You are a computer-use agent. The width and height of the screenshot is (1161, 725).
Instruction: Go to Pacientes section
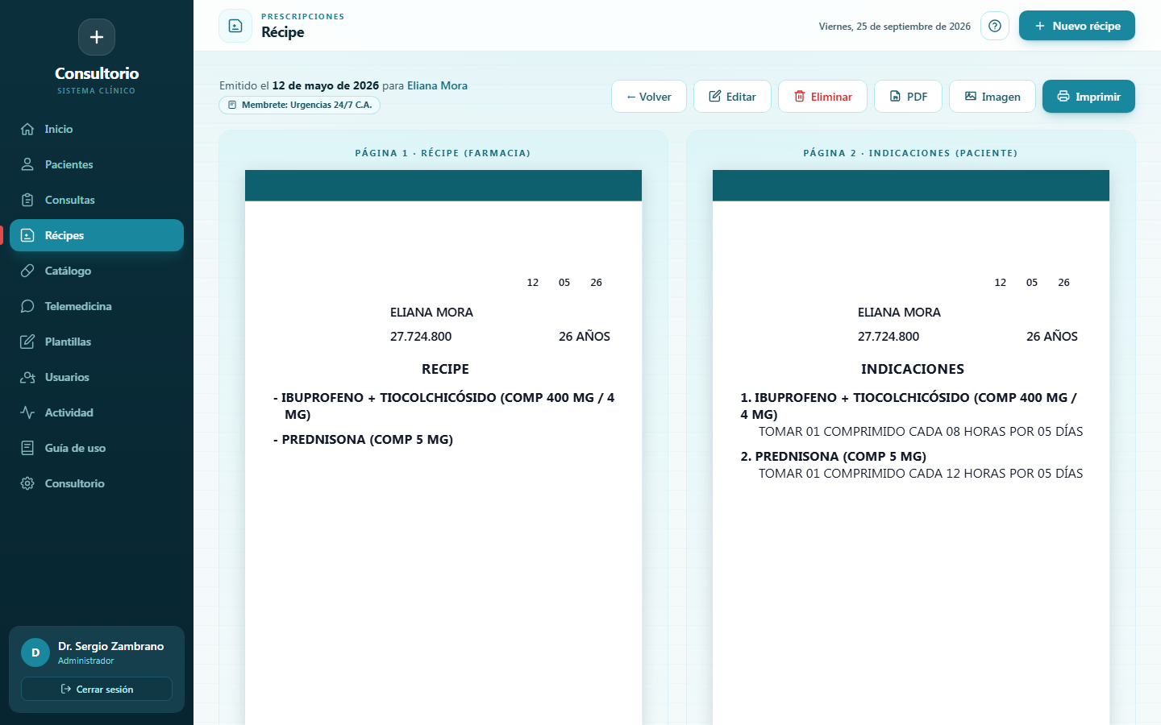click(97, 164)
